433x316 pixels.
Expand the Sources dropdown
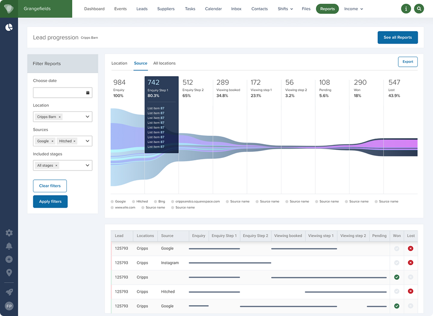pos(63,141)
